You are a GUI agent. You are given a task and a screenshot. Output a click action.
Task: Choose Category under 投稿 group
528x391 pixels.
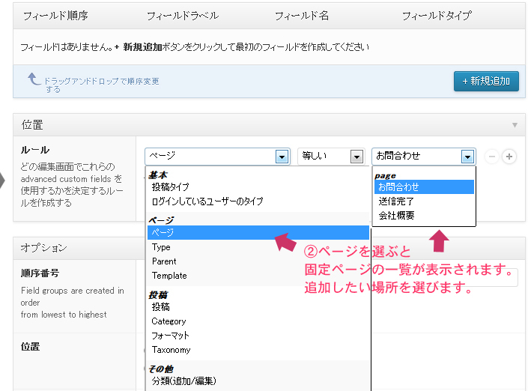[x=169, y=321]
